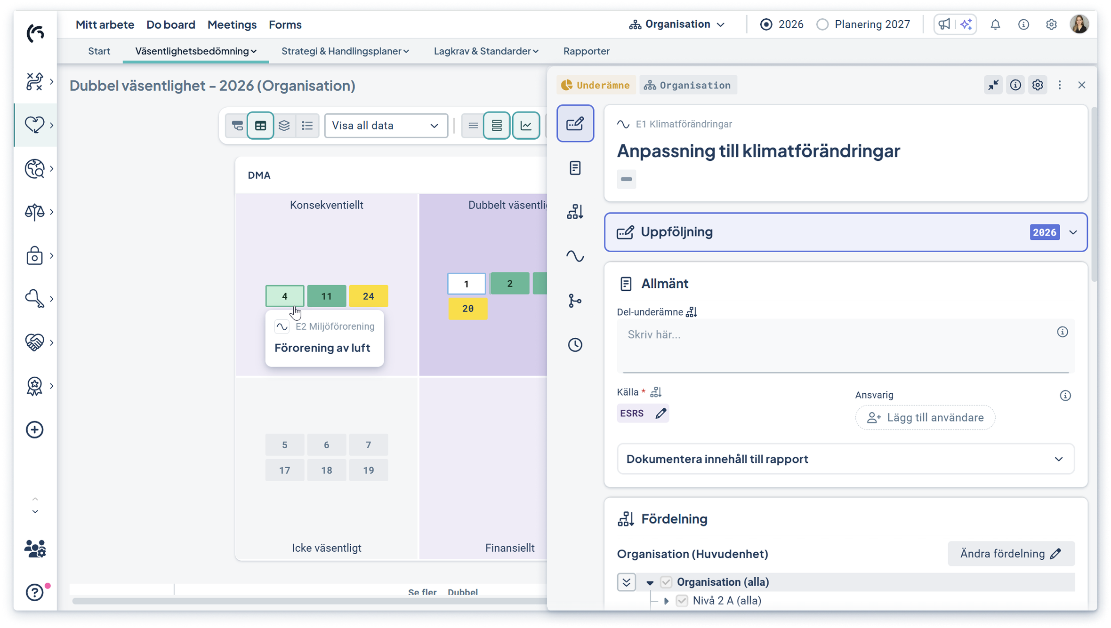
Task: Select the layers view icon
Action: pos(284,126)
